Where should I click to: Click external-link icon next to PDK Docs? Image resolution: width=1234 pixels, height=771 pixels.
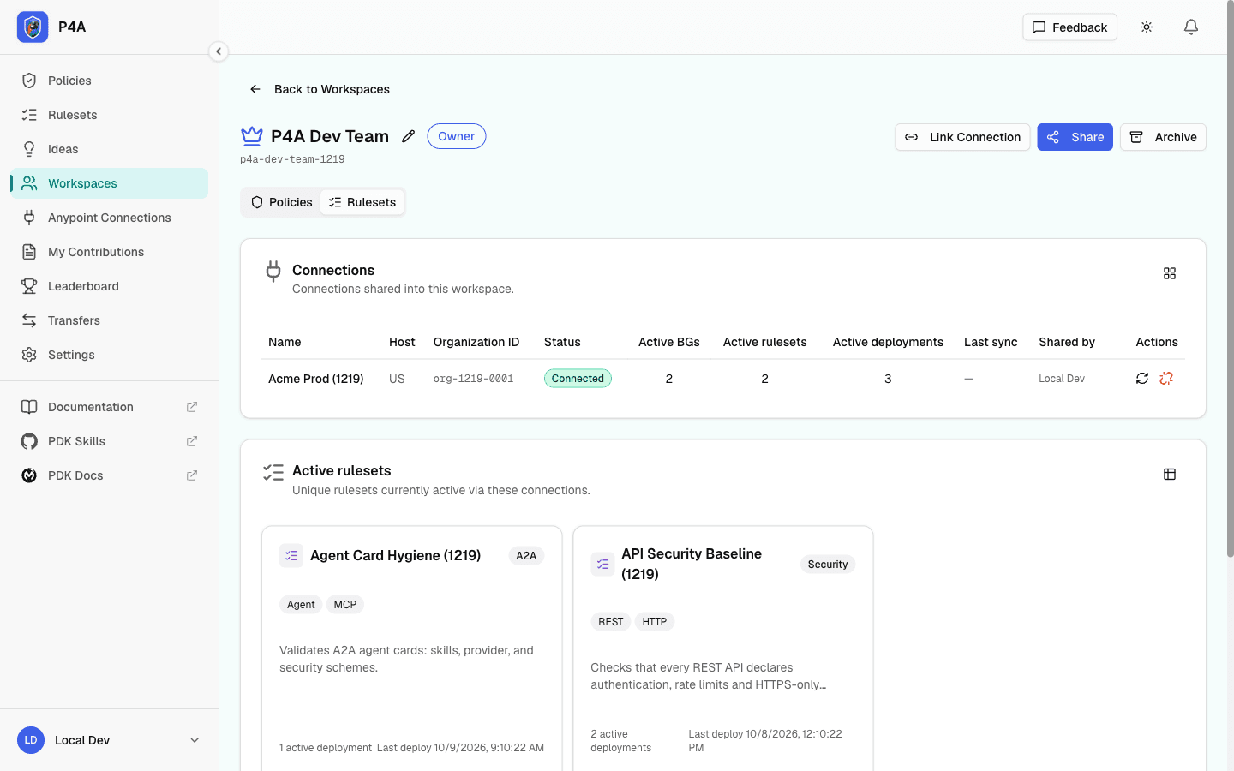point(192,475)
